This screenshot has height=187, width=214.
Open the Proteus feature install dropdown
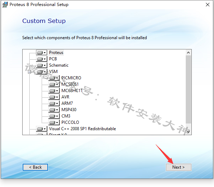42,53
